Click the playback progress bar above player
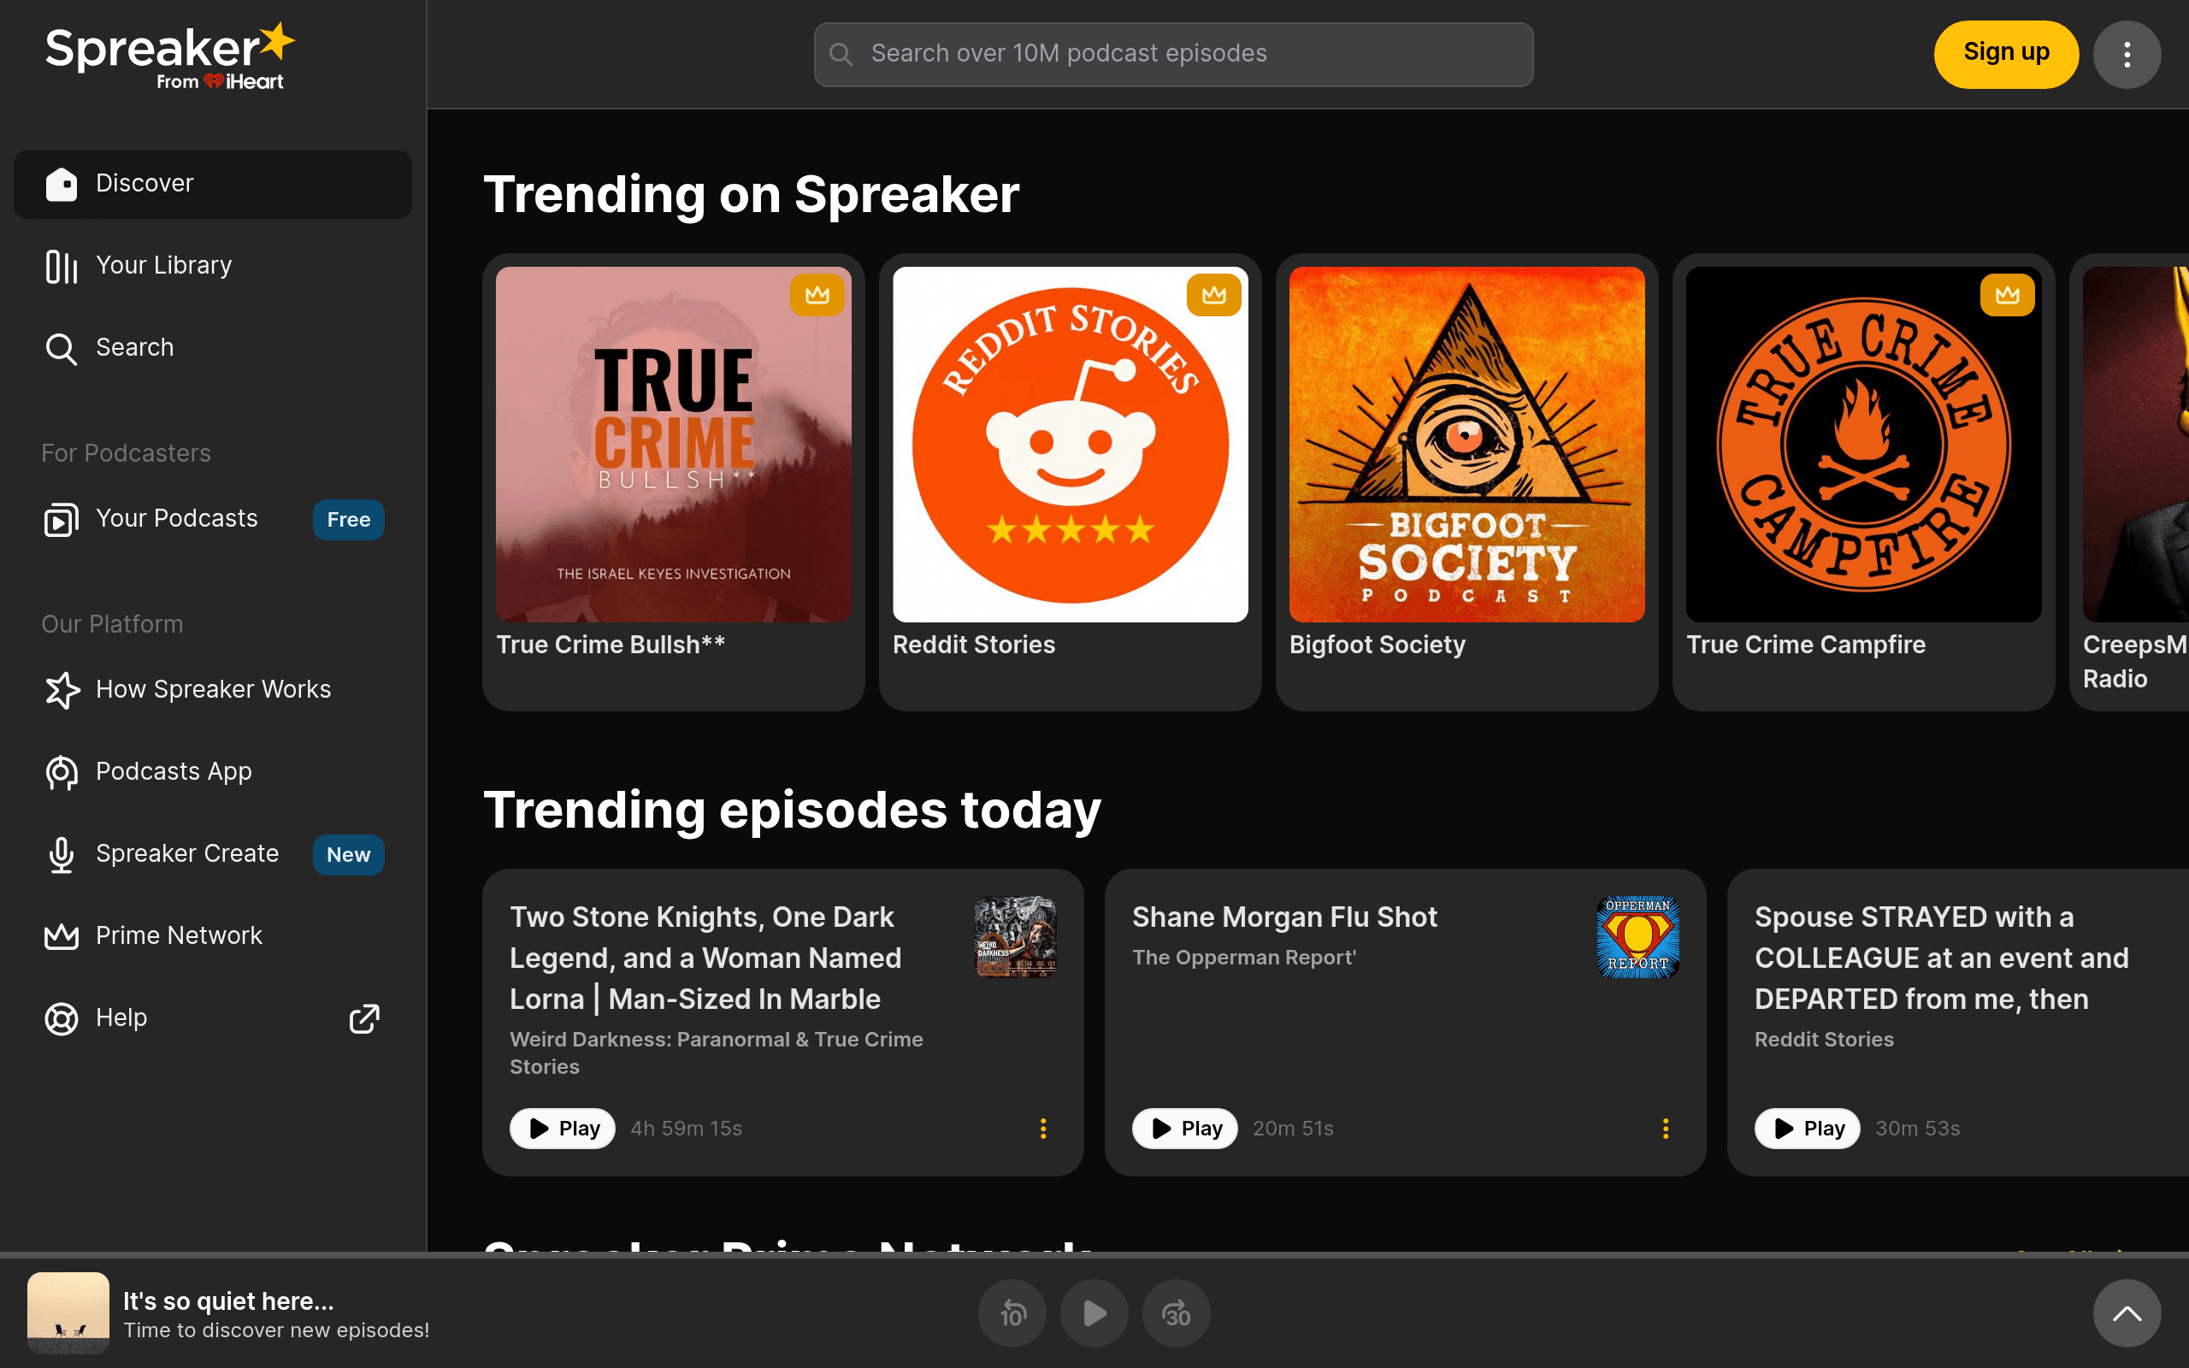2189x1368 pixels. [1094, 1255]
